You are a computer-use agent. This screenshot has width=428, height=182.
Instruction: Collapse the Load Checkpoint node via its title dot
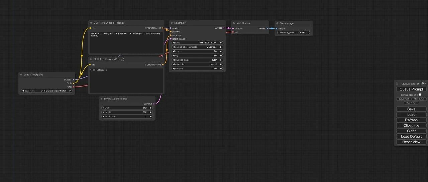[x=21, y=74]
